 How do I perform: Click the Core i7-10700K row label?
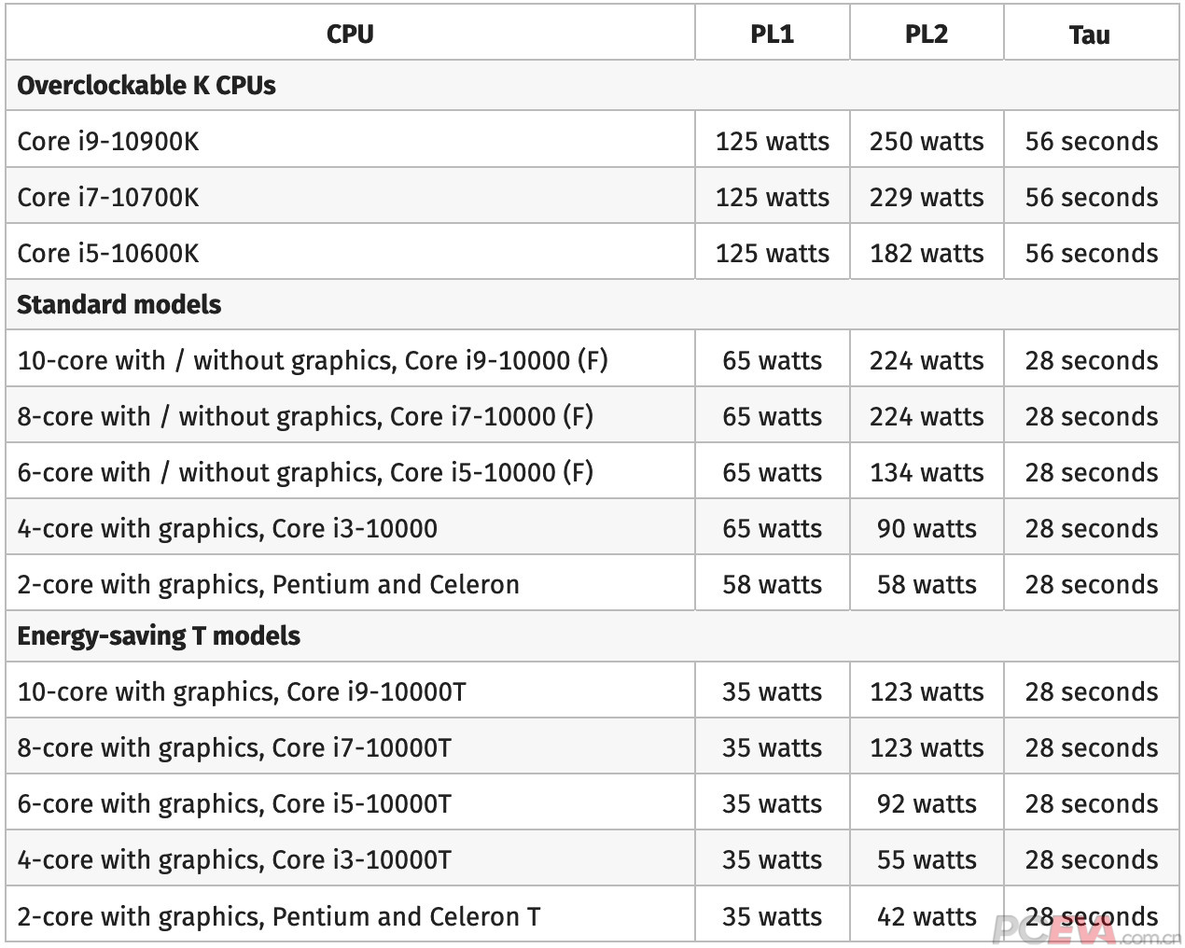[x=108, y=198]
